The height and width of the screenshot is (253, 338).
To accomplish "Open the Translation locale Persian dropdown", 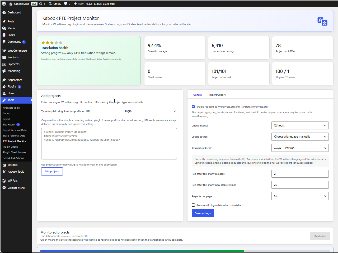I will tap(300, 148).
